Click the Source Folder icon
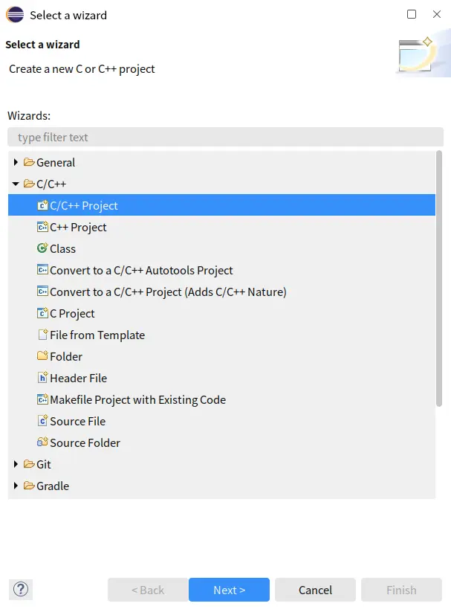 pos(42,443)
